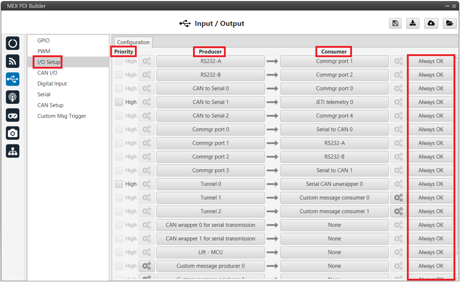
Task: Expand the Serial CAN unwrapper 0 consumer selector
Action: (334, 184)
